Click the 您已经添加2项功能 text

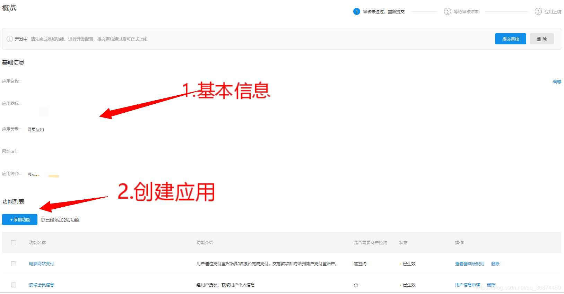(x=60, y=220)
